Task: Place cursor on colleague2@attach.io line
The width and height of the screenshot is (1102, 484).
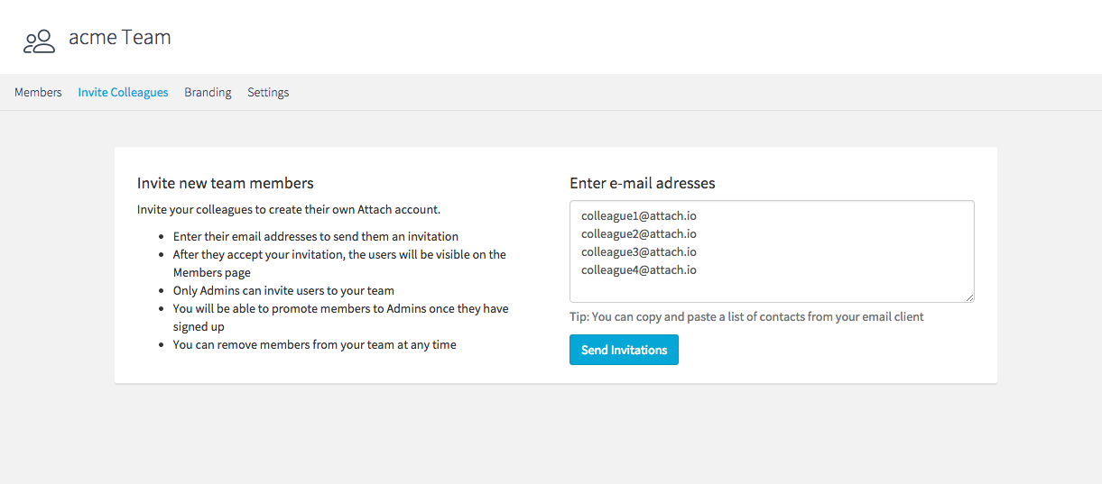Action: (638, 234)
